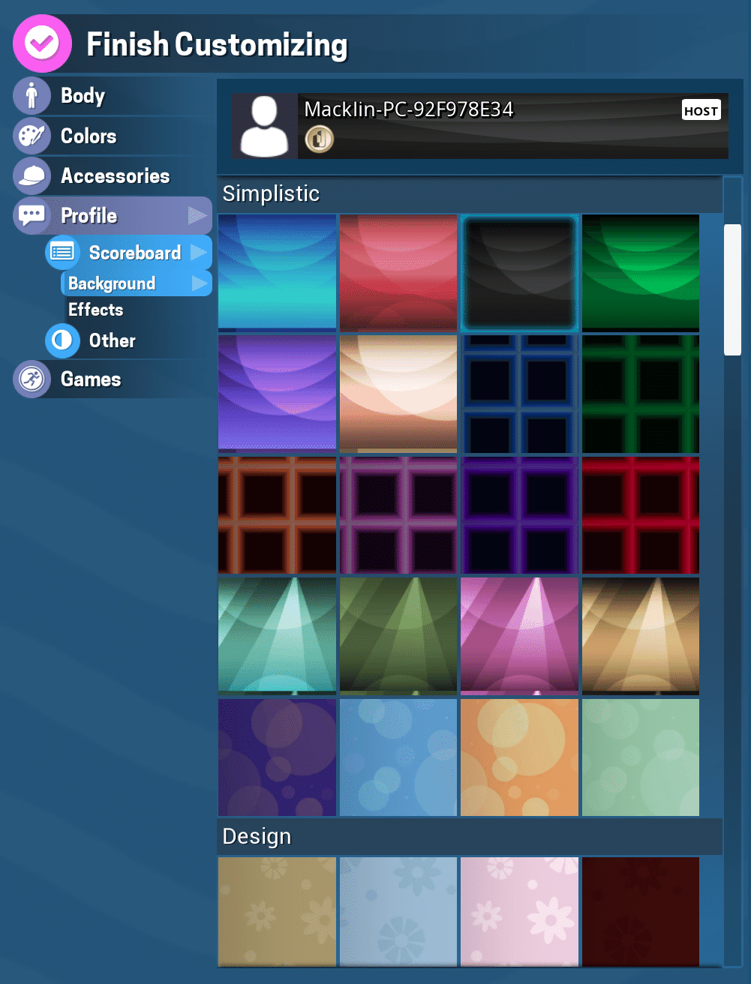Open the Accessories cap icon

pyautogui.click(x=32, y=175)
